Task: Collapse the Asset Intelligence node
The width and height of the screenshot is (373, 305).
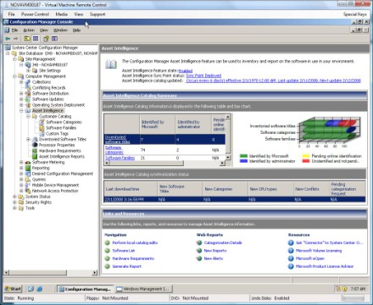Action: 21,111
